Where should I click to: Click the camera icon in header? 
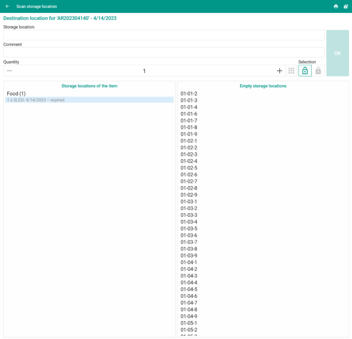click(346, 6)
